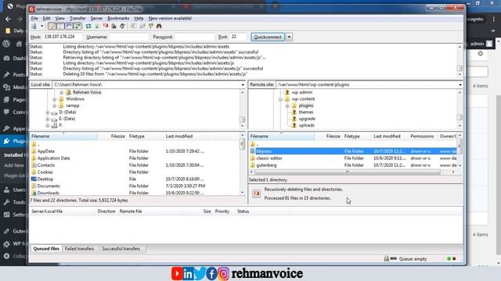Select the upgrade folder in remote tree
The height and width of the screenshot is (281, 501).
click(307, 119)
